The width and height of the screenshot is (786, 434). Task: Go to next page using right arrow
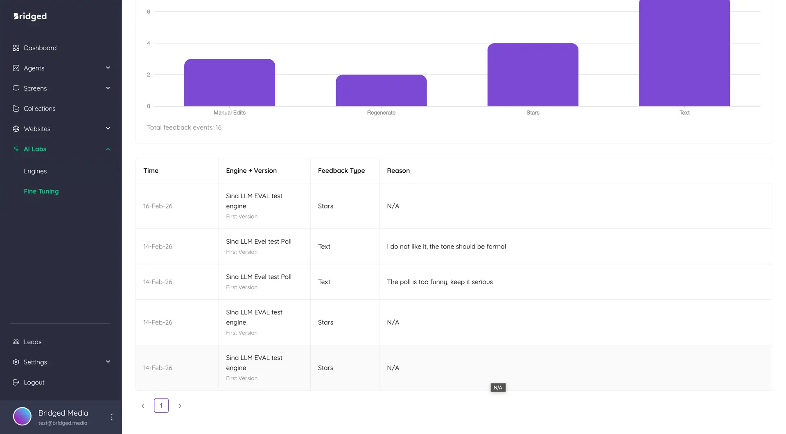[180, 405]
